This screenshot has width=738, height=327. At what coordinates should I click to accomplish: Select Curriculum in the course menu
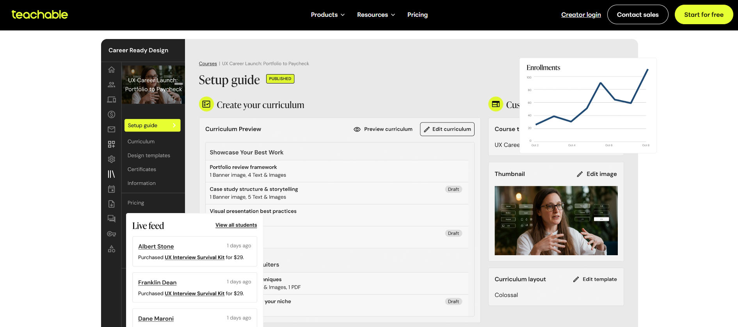tap(141, 142)
